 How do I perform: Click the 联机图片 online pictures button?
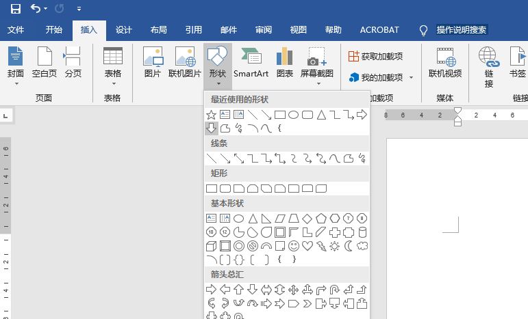click(184, 62)
